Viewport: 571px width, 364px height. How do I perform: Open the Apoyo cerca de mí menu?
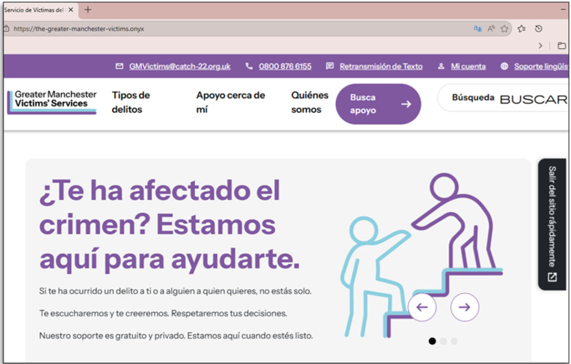click(x=230, y=103)
